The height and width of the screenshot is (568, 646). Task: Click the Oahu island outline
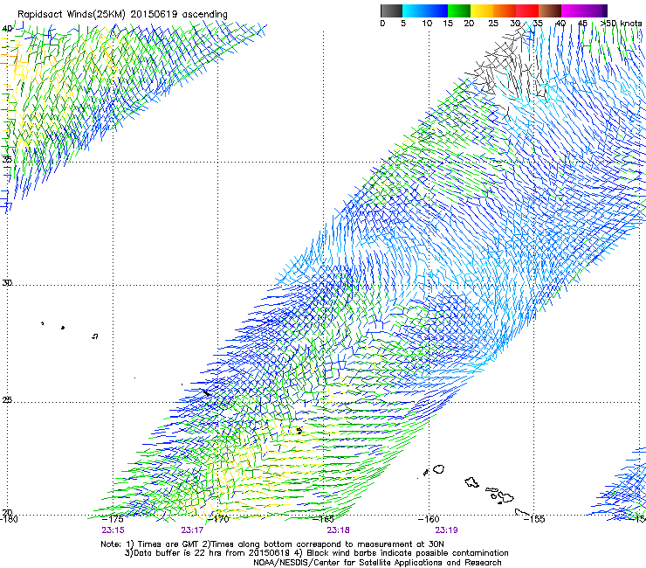[472, 482]
